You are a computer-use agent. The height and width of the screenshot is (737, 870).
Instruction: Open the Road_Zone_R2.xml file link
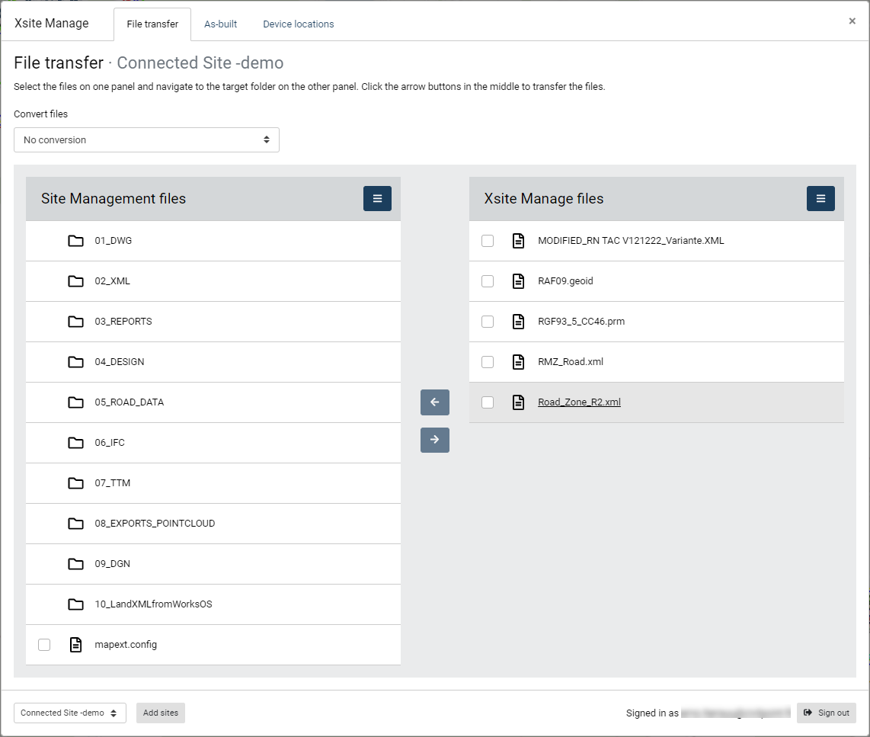pos(579,402)
